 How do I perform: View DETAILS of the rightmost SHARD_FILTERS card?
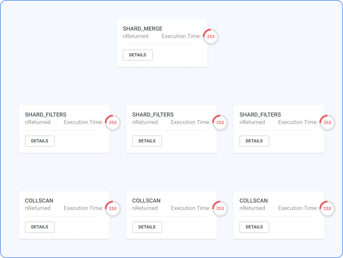254,141
